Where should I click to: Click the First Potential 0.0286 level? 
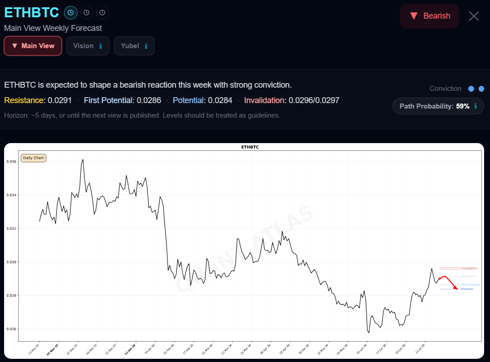coord(122,100)
